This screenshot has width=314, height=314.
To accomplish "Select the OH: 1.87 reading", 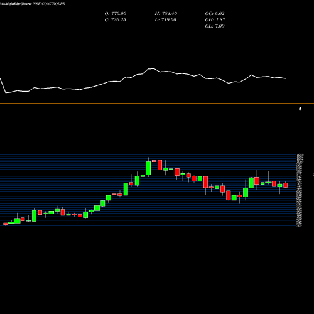I will coord(215,20).
